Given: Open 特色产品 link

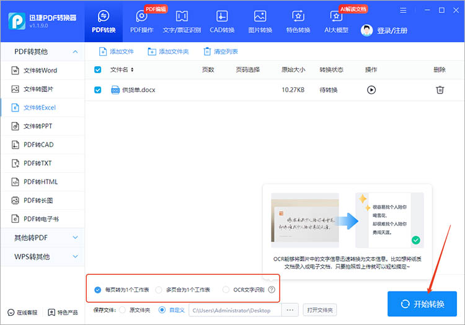Looking at the screenshot, I should 63,312.
